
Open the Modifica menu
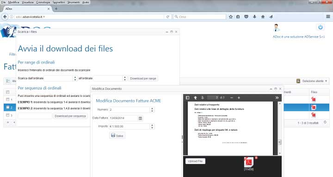[13, 2]
